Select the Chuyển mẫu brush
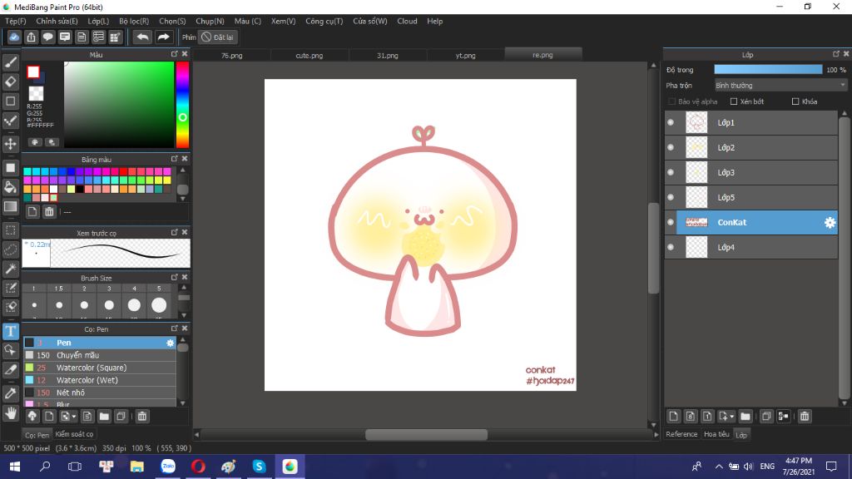The image size is (852, 479). pyautogui.click(x=100, y=355)
